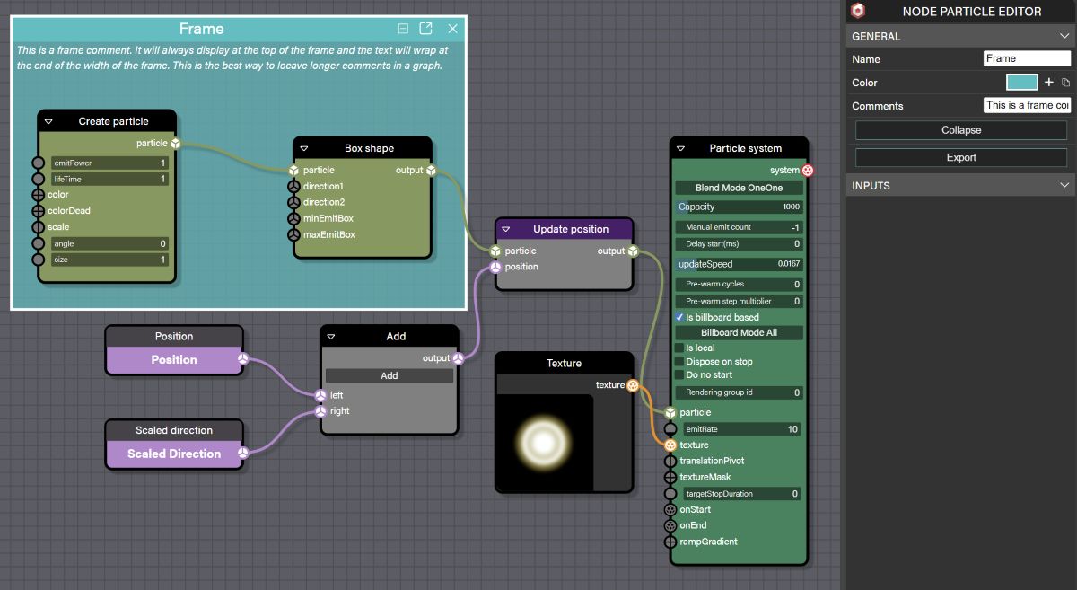Image resolution: width=1077 pixels, height=590 pixels.
Task: Click the frame header collapse square icon
Action: pyautogui.click(x=403, y=29)
